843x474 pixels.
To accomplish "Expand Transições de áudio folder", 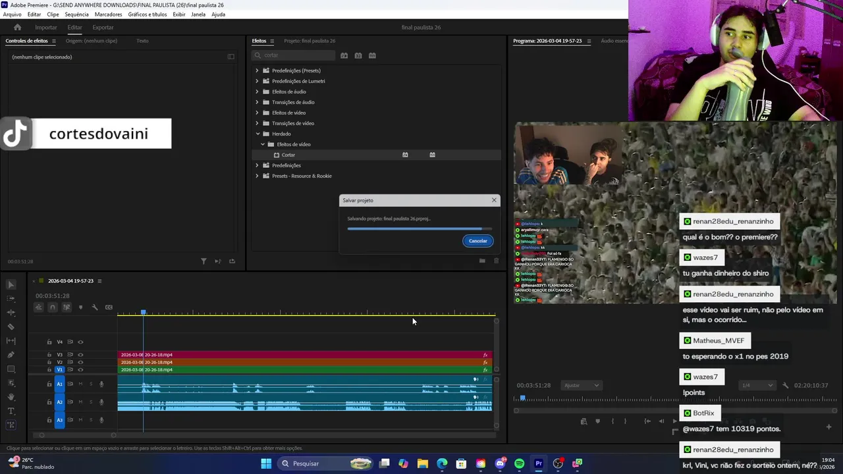I will (257, 102).
